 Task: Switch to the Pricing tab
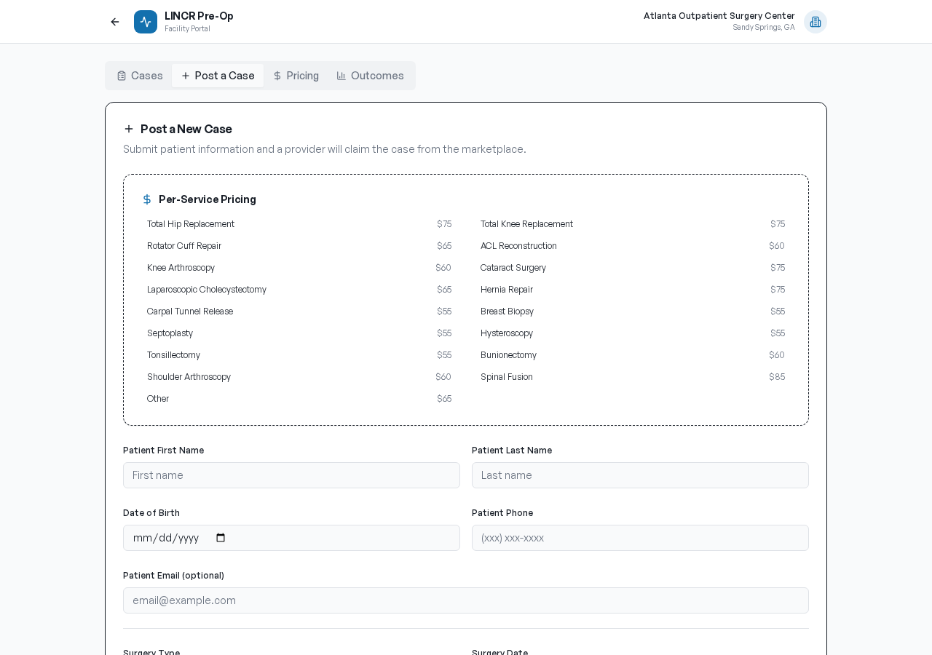[296, 76]
